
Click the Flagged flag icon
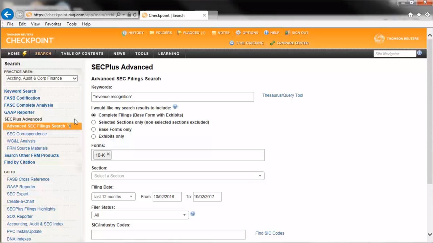click(180, 33)
